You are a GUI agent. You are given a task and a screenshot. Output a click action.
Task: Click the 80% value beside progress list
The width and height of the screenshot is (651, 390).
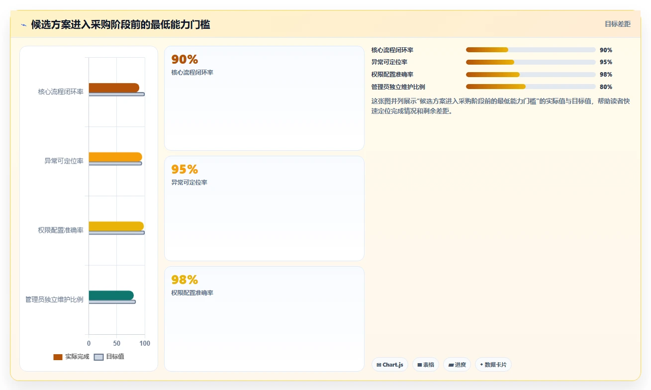[606, 87]
